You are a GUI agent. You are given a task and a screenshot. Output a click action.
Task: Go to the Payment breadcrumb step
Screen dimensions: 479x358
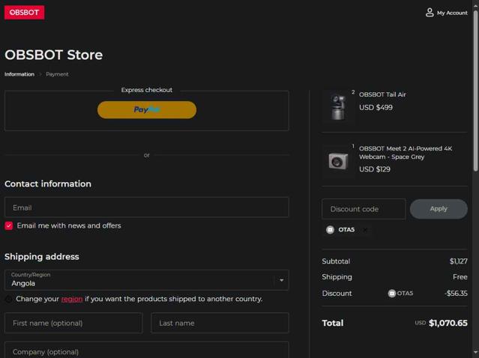coord(57,74)
